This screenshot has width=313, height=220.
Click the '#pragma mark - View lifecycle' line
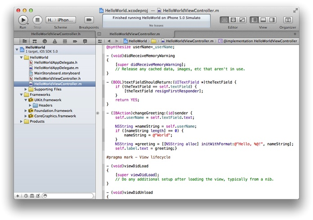pos(139,157)
